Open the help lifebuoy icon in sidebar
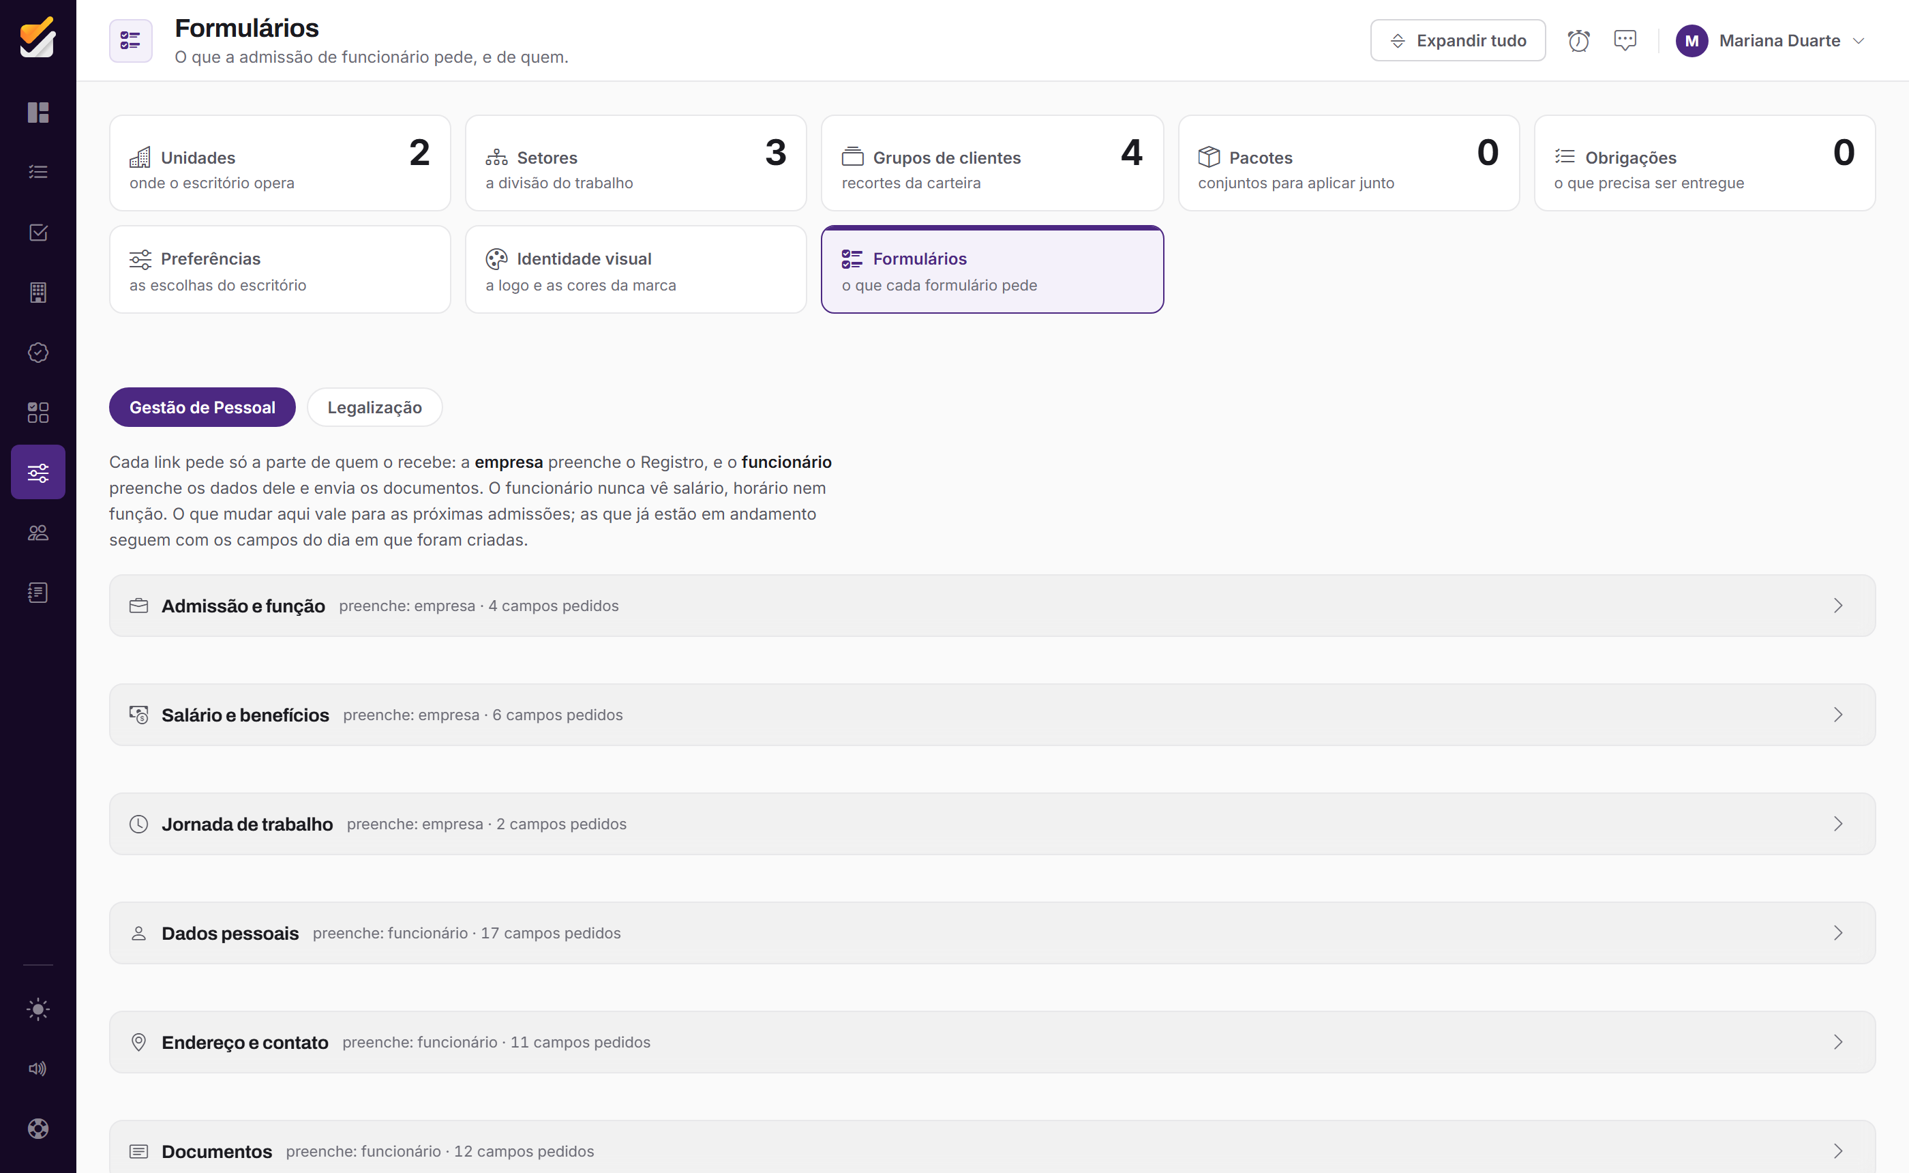This screenshot has height=1173, width=1909. (x=38, y=1128)
